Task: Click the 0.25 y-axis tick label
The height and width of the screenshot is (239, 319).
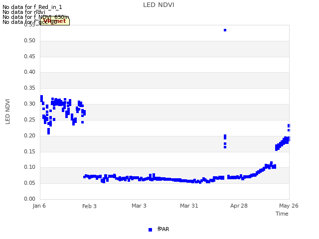Action: (30, 119)
